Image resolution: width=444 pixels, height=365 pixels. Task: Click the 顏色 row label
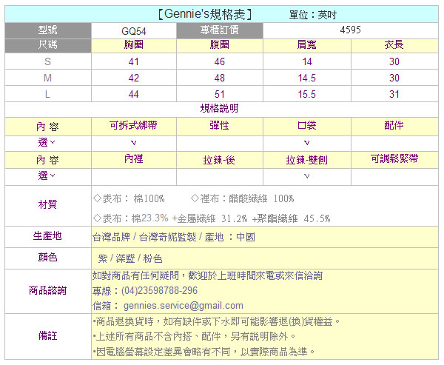47,258
